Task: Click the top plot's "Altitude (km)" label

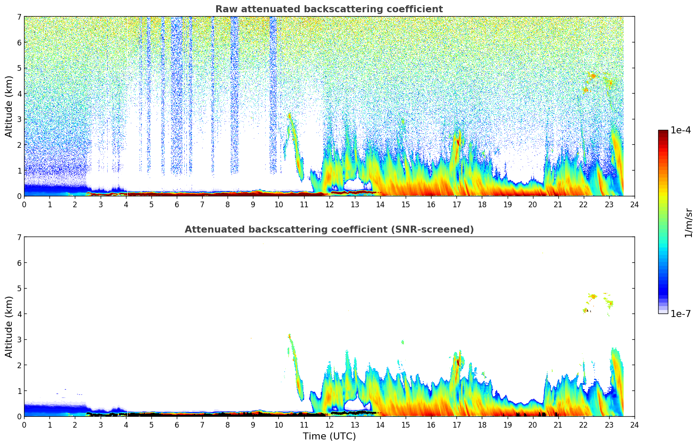Action: tap(9, 106)
